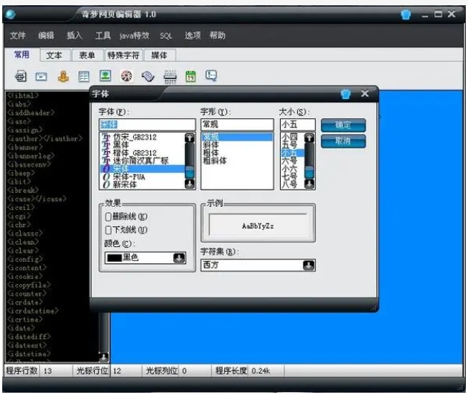This screenshot has height=395, width=468.
Task: Open the SQL menu
Action: pyautogui.click(x=166, y=36)
